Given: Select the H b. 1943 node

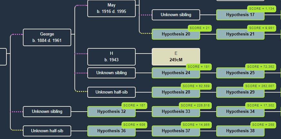Looking at the screenshot, I should (x=111, y=57).
